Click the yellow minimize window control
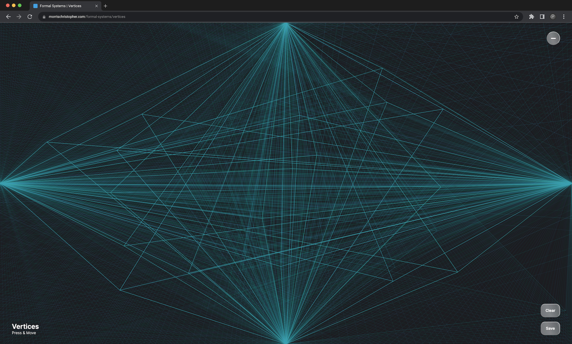The height and width of the screenshot is (344, 572). (x=13, y=5)
